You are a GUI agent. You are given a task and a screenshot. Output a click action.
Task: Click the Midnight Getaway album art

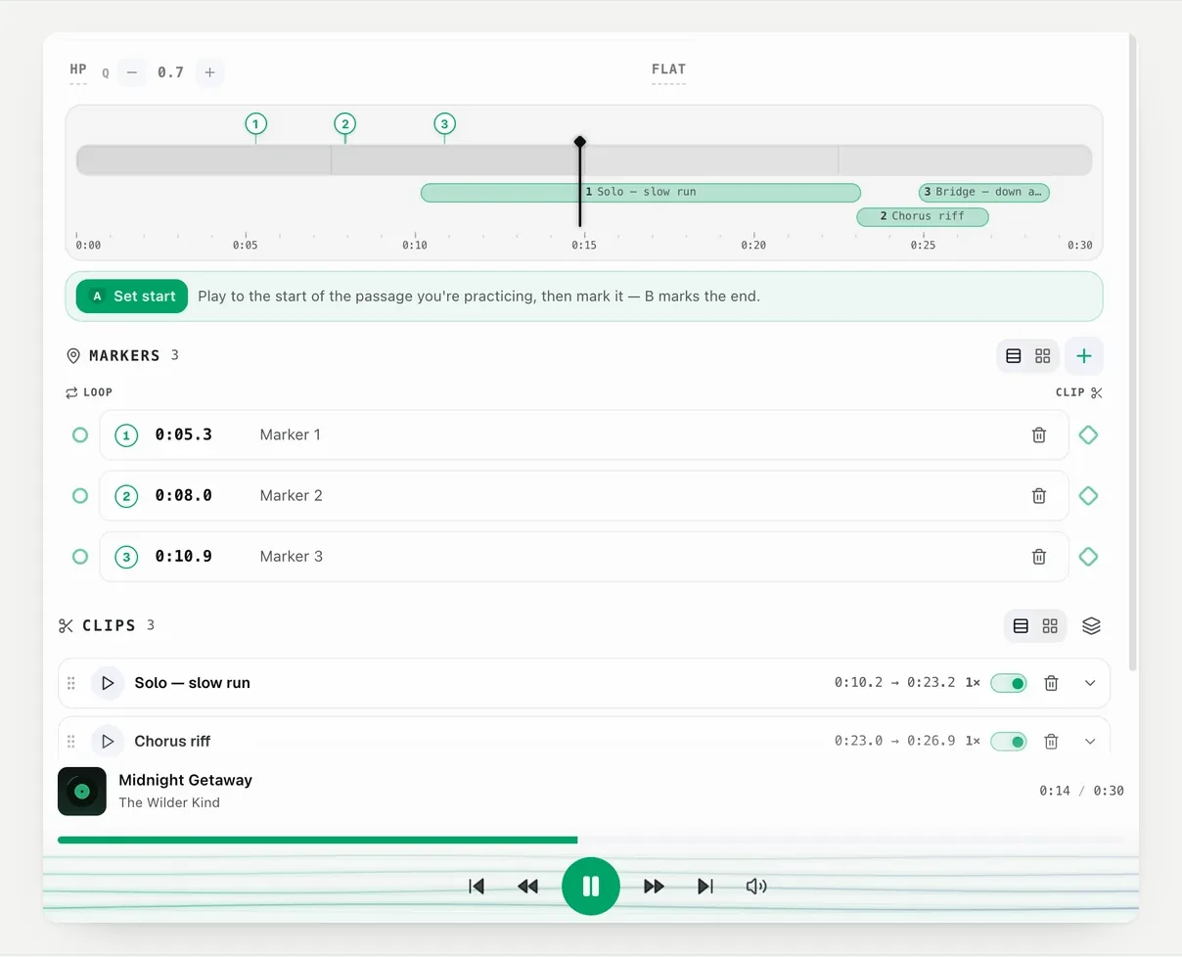tap(82, 791)
